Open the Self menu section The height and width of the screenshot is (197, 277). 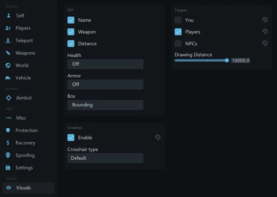(20, 16)
